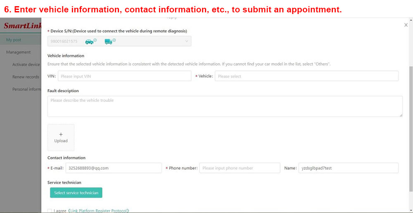Click the passenger car icon in Device S/N
Viewport: 413px width, 213px height.
[90, 42]
